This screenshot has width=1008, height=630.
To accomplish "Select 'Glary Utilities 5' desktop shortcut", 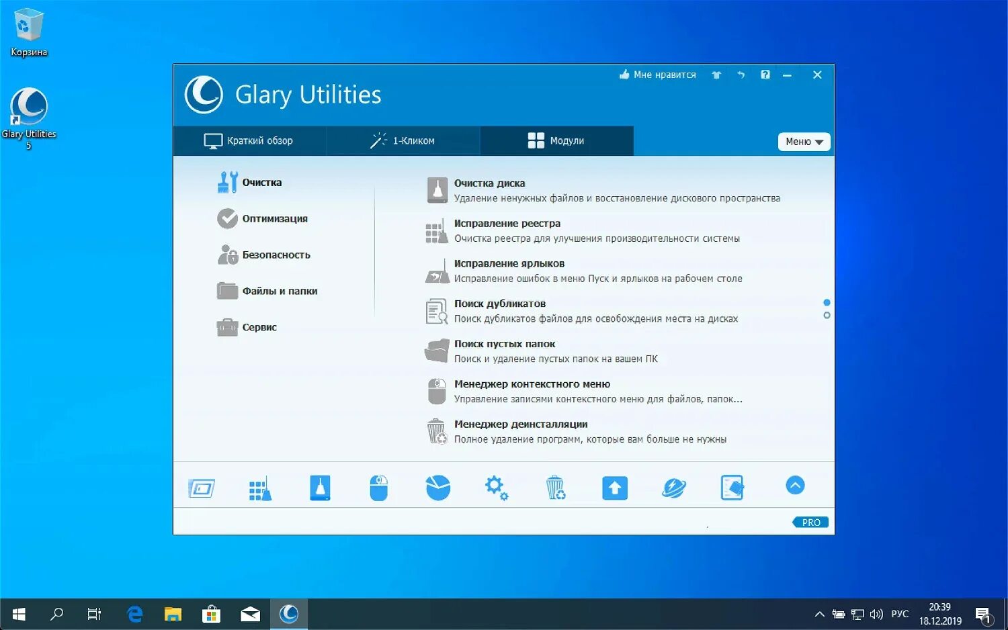I will 28,118.
